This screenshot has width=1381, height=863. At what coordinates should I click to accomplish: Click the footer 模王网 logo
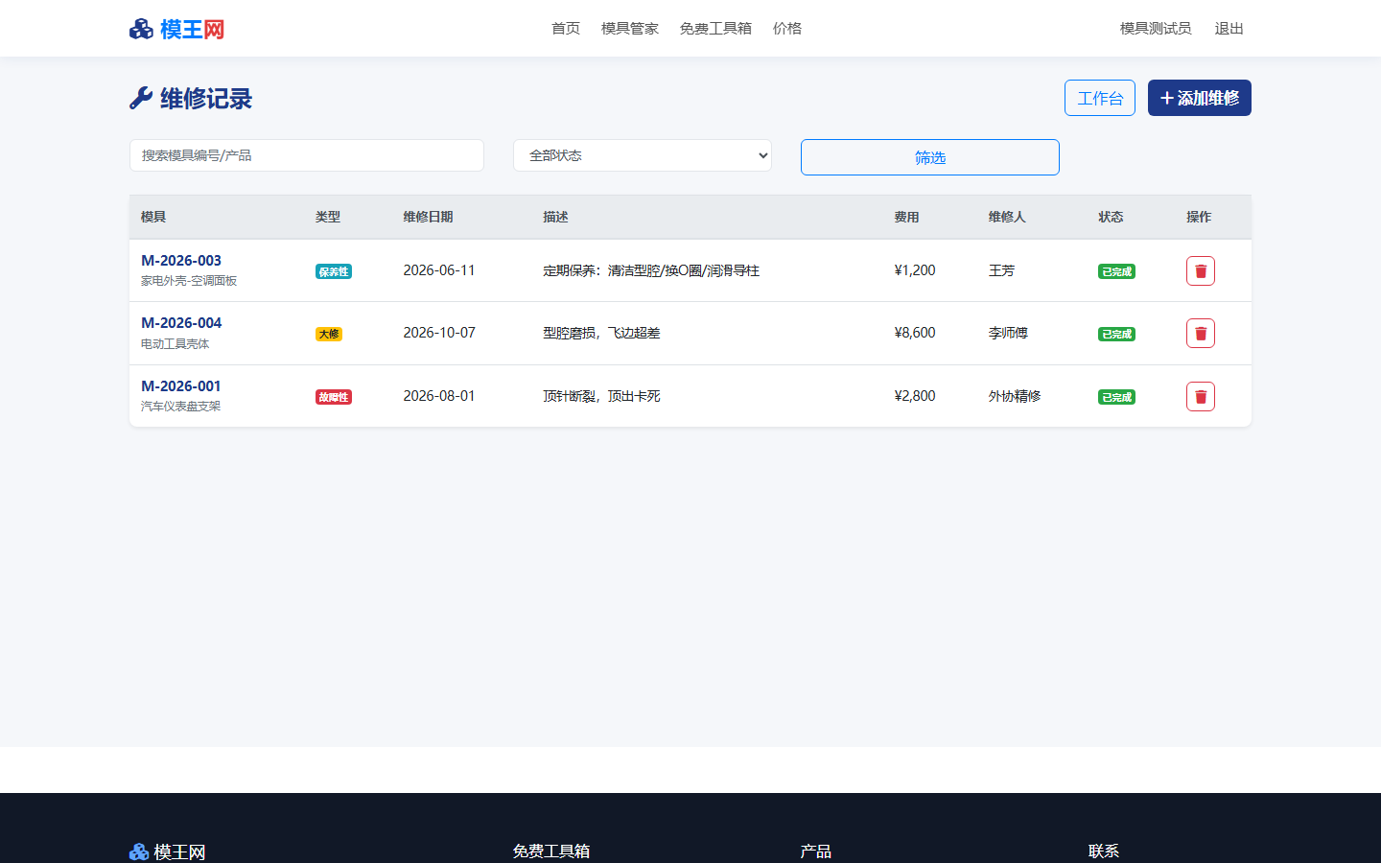click(x=168, y=851)
